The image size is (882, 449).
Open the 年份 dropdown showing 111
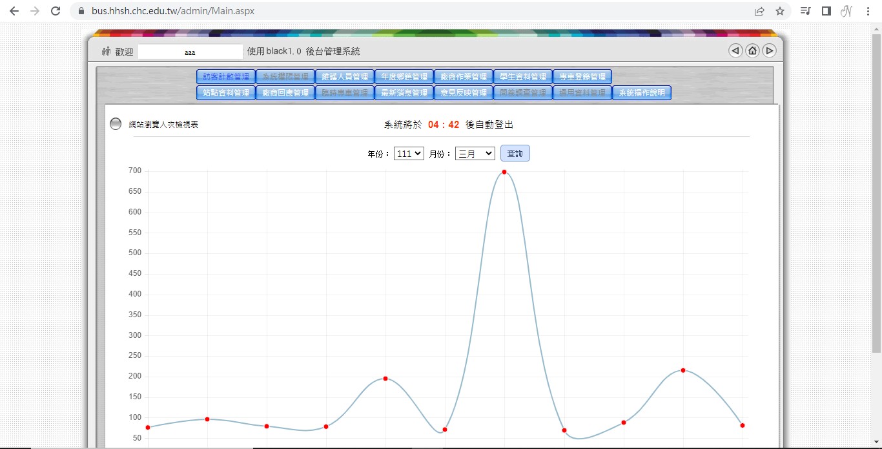click(409, 154)
